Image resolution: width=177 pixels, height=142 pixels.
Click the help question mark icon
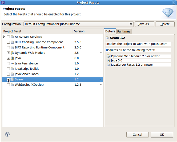pos(7,135)
